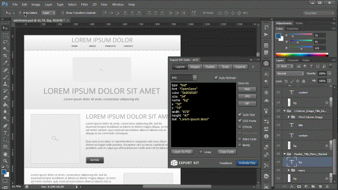Select the Lasso tool
This screenshot has height=190, width=338.
pyautogui.click(x=5, y=42)
